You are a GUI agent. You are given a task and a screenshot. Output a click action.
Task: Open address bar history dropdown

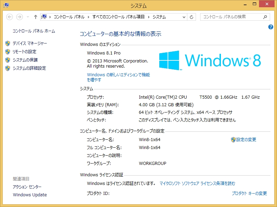(184, 17)
